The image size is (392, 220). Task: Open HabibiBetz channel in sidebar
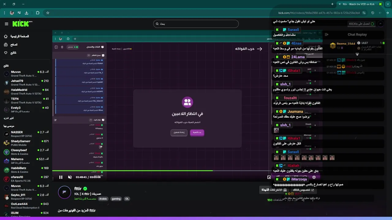point(26,170)
